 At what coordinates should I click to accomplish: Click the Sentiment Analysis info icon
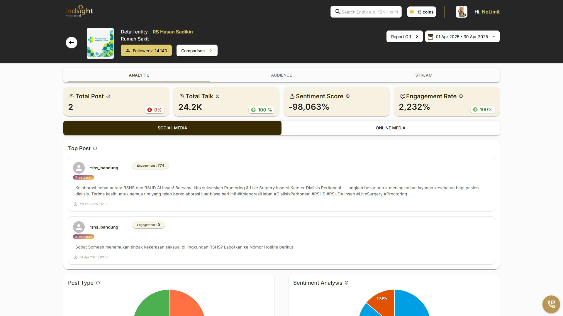pos(347,283)
